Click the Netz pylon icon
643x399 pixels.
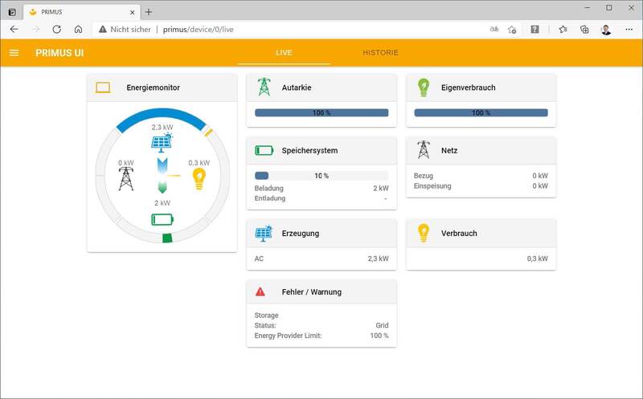[x=424, y=150]
